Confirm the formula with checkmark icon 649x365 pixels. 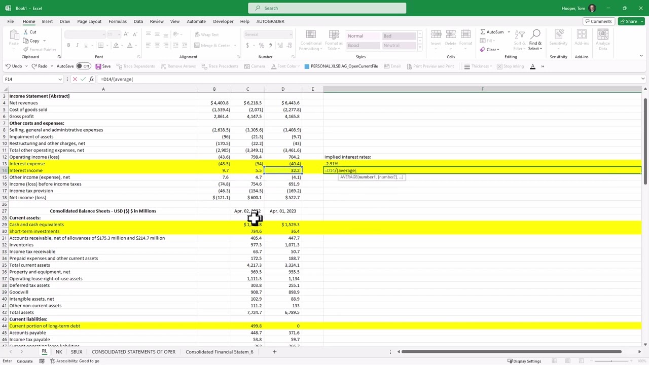pos(83,79)
